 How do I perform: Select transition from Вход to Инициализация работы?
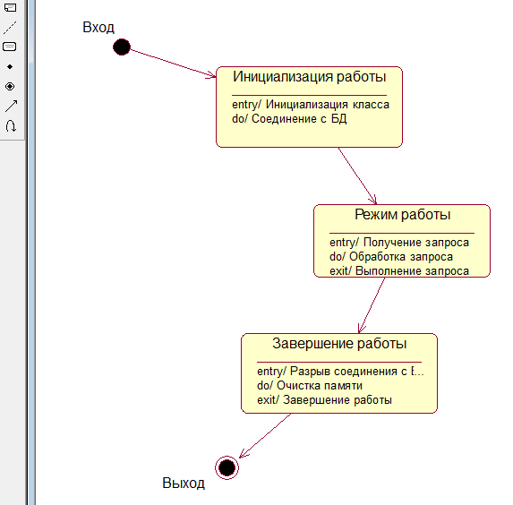click(x=173, y=64)
